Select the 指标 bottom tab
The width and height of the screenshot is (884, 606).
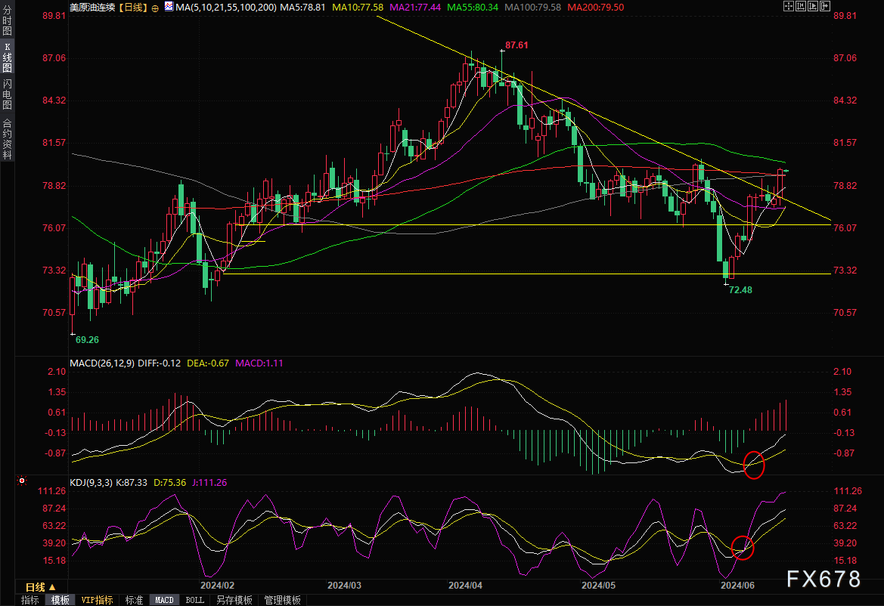(30, 601)
